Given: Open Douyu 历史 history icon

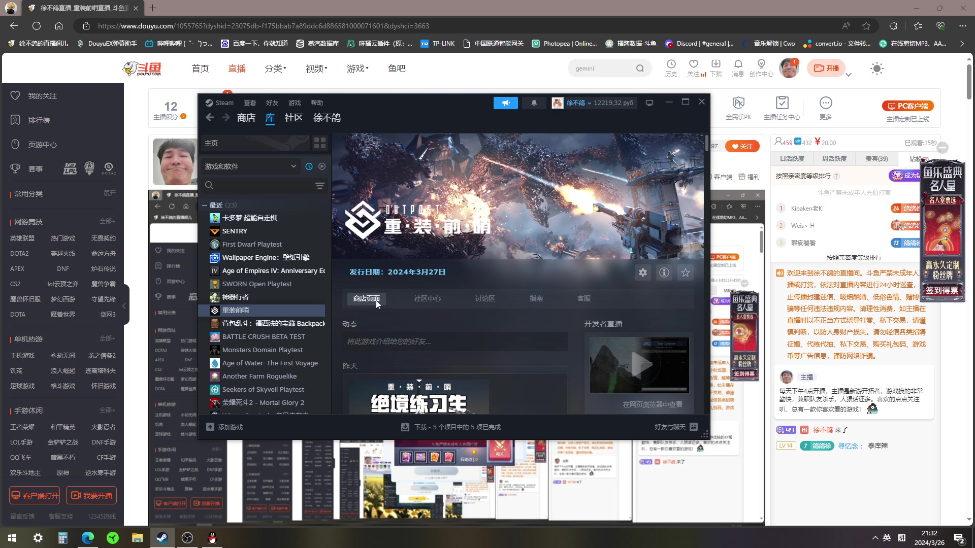Looking at the screenshot, I should click(x=671, y=68).
